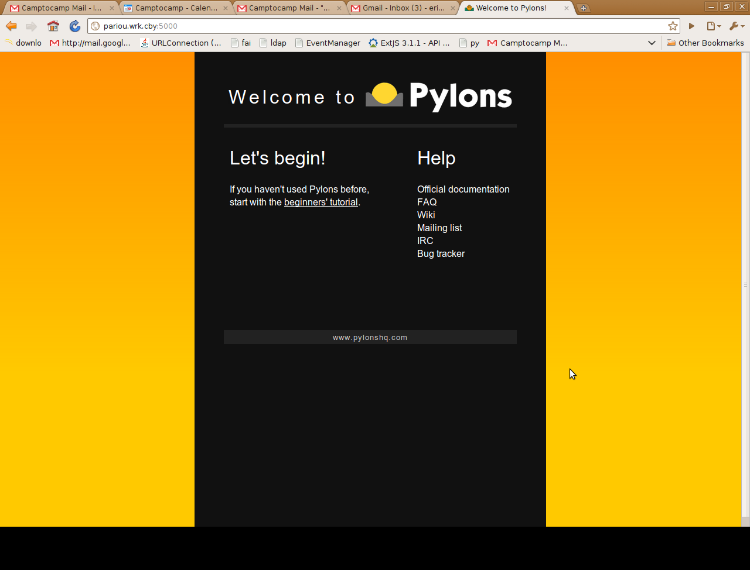The height and width of the screenshot is (570, 750).
Task: Visit the www.pylonshq.com footer link
Action: tap(370, 338)
